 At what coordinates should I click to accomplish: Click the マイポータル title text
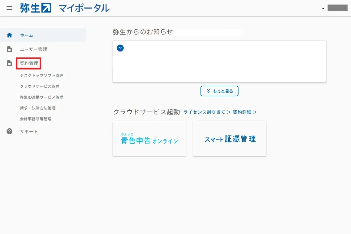click(84, 9)
